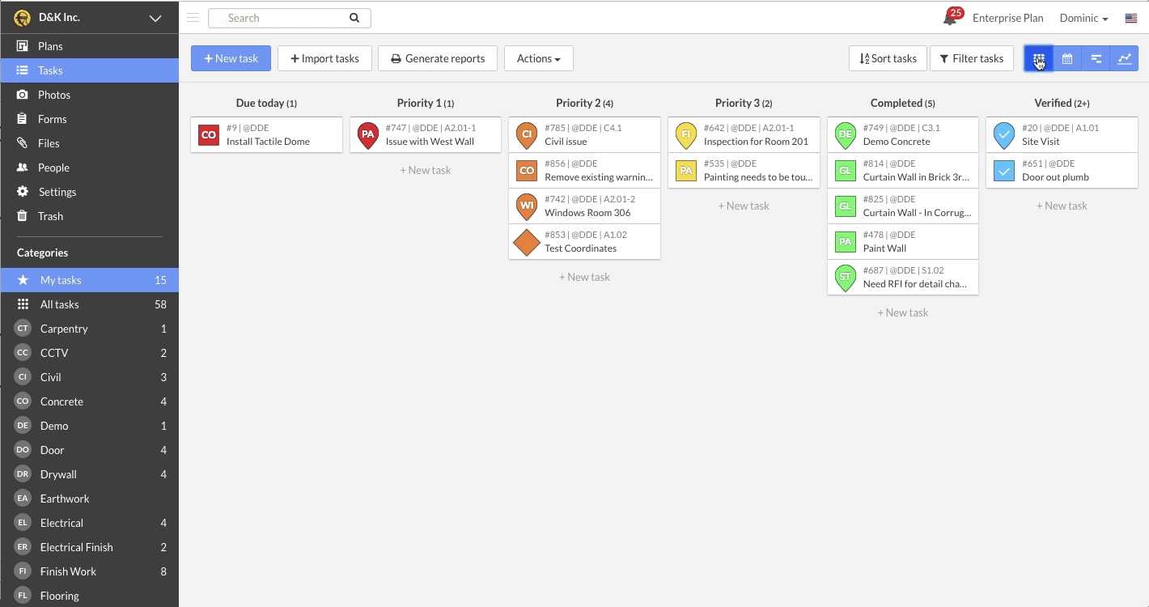Screen dimensions: 1149x607
Task: Click the green ST marker on Need RFI task
Action: (x=846, y=278)
